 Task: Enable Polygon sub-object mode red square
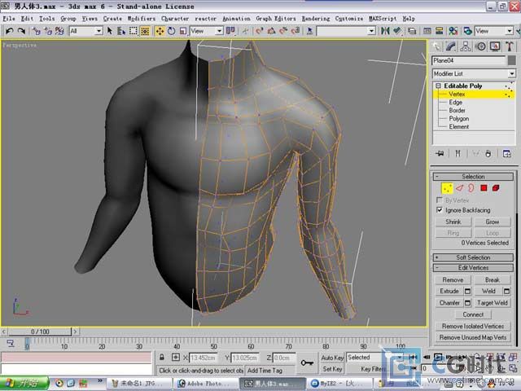click(484, 188)
